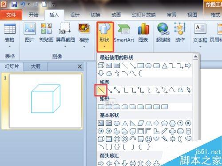Select the Snip Single Corner Rectangle under 矩形

click(117, 107)
